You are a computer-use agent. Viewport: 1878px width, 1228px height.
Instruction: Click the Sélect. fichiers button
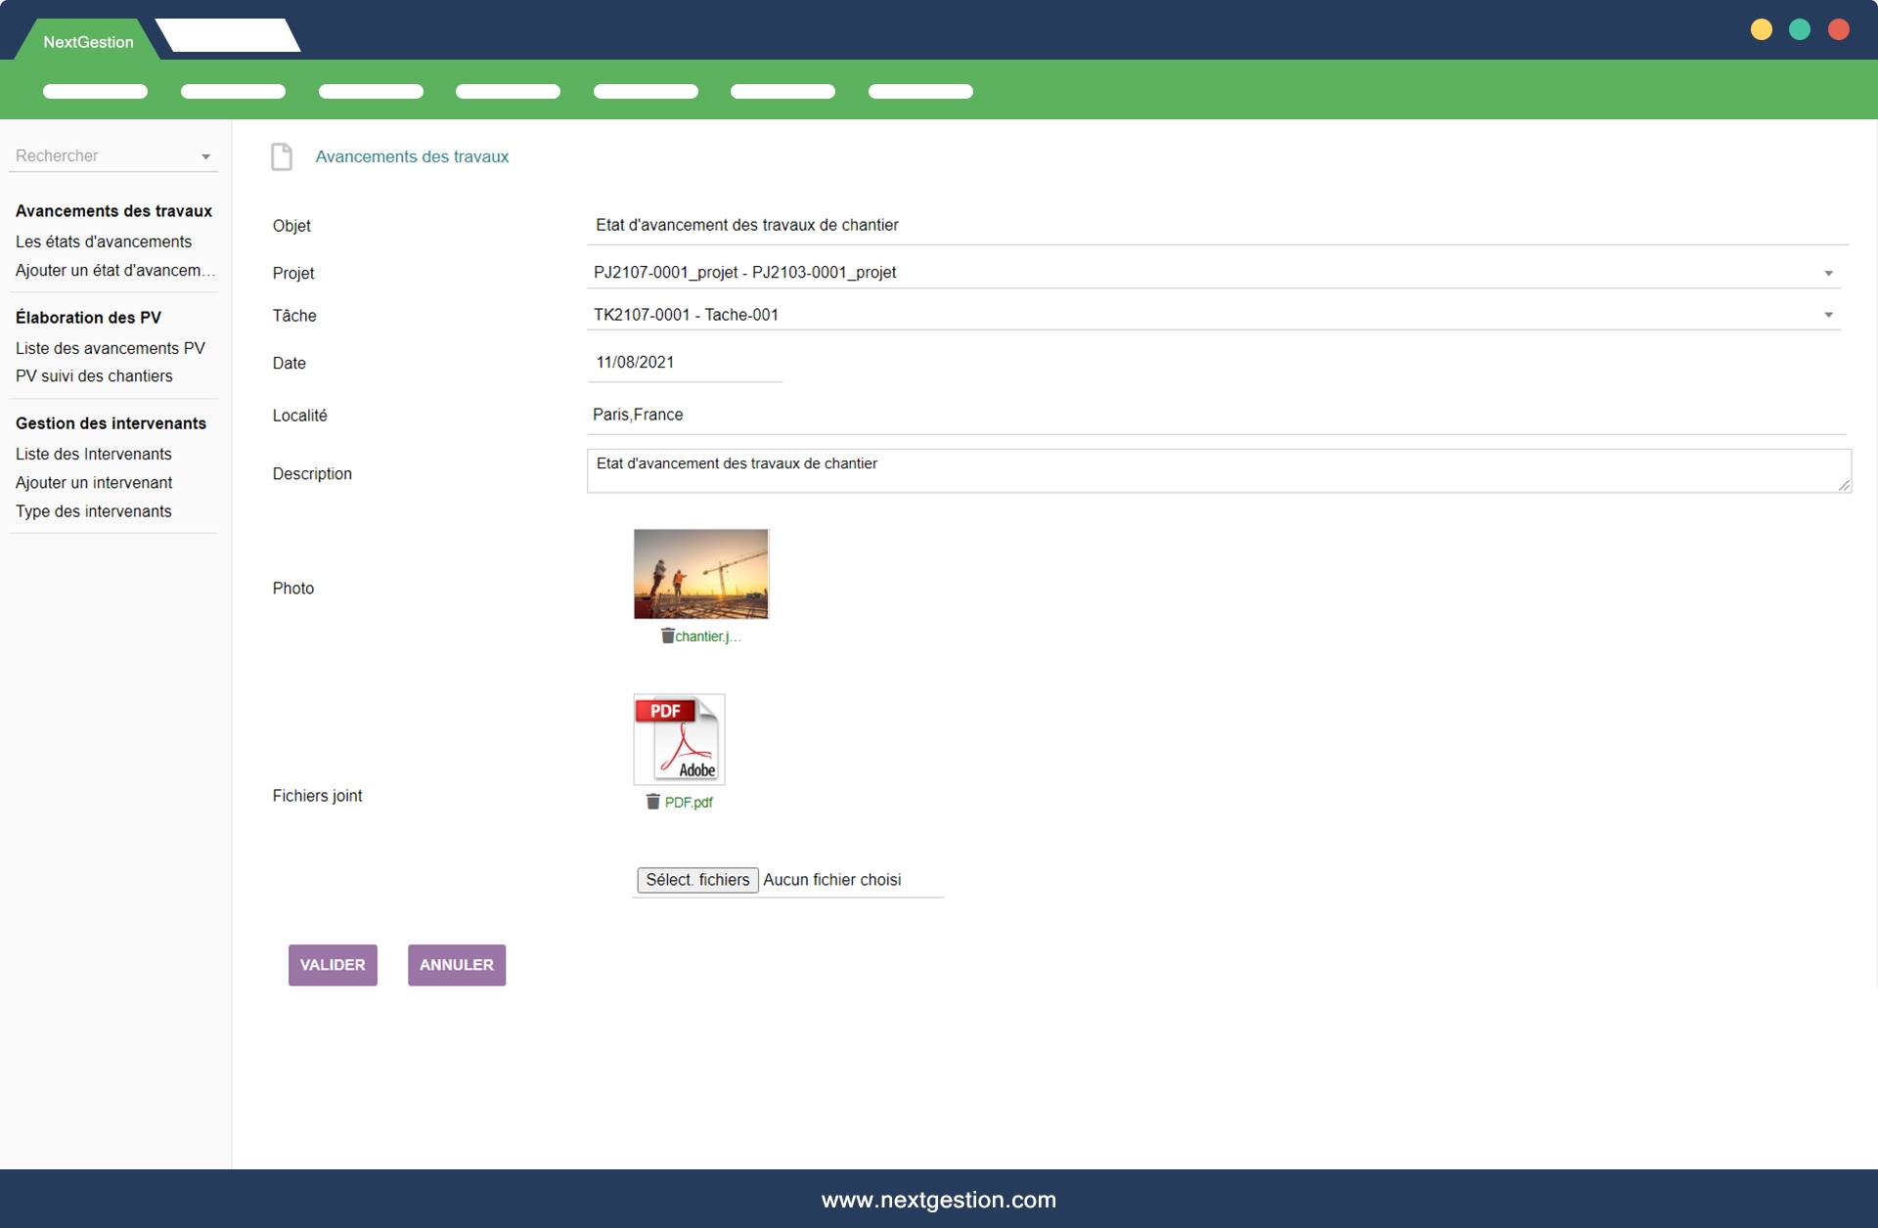[x=696, y=880]
